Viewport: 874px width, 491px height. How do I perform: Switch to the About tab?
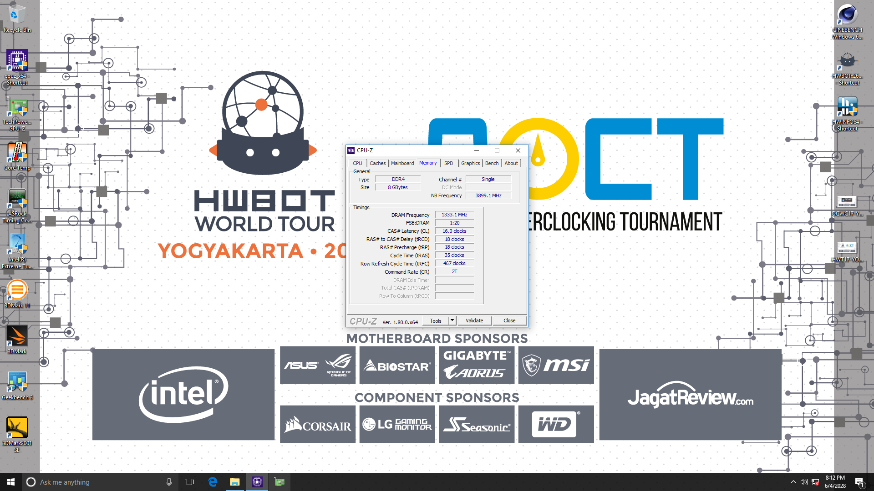point(511,163)
